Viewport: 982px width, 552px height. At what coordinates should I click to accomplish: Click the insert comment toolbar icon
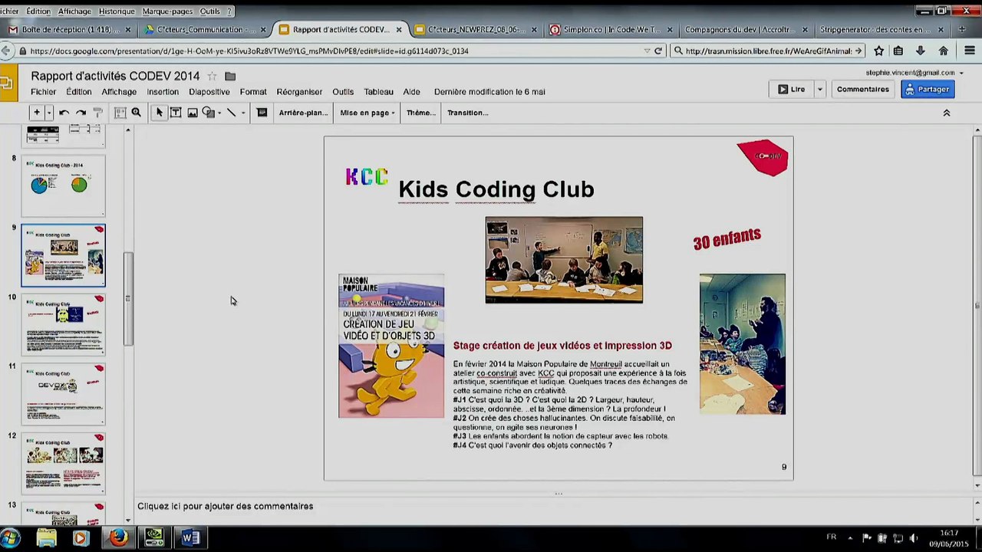262,113
